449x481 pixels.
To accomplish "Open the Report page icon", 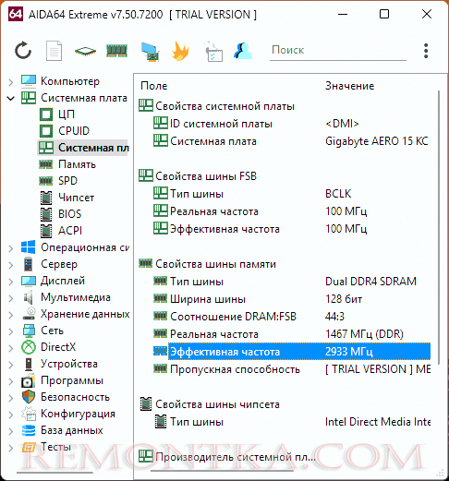I will click(54, 51).
